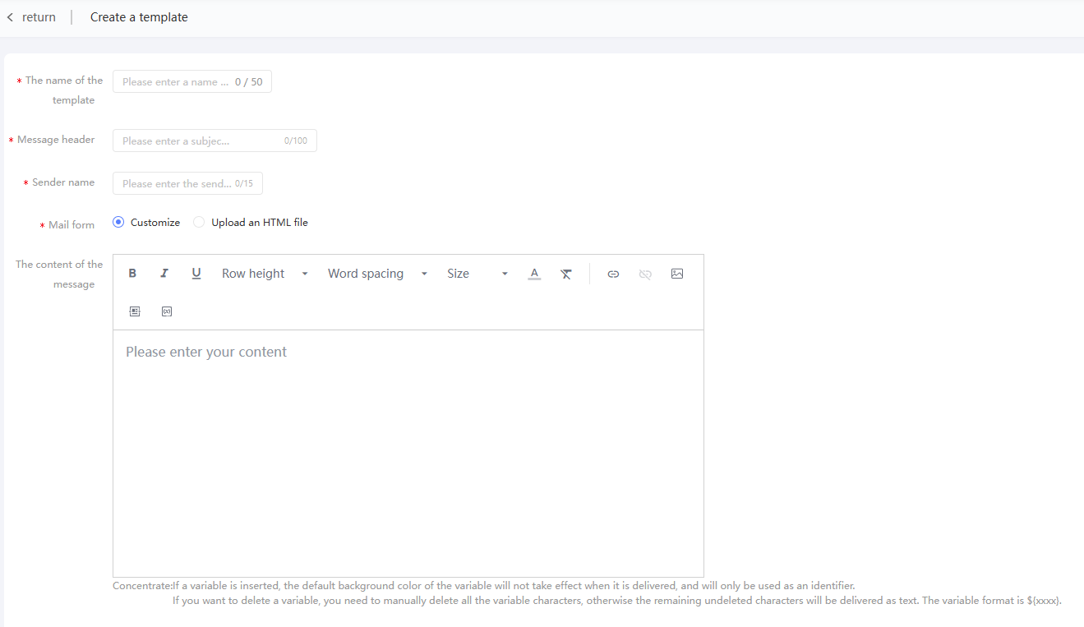Click the back chevron beside return
The width and height of the screenshot is (1084, 627).
(x=10, y=17)
